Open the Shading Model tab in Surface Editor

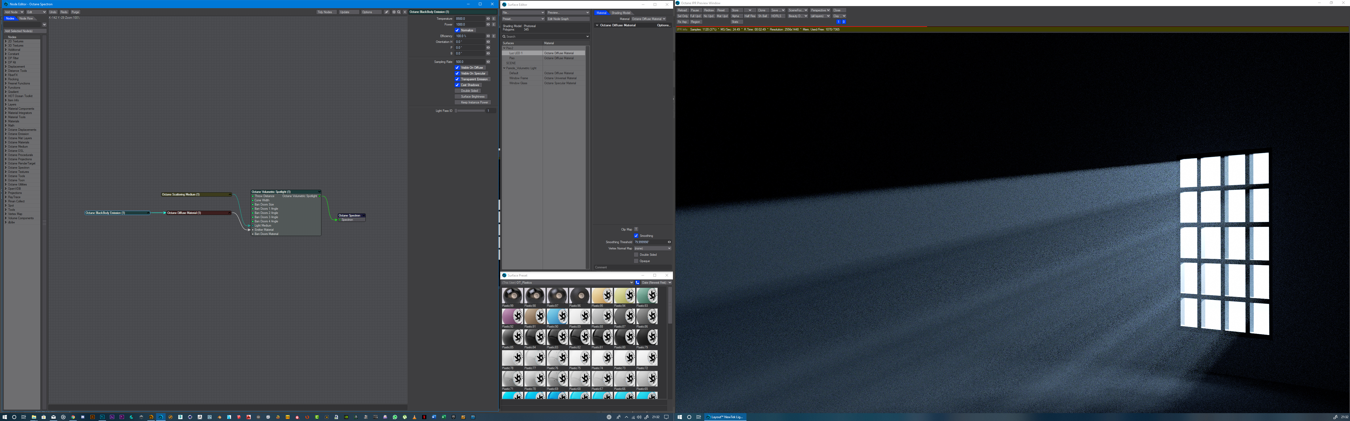pos(621,13)
